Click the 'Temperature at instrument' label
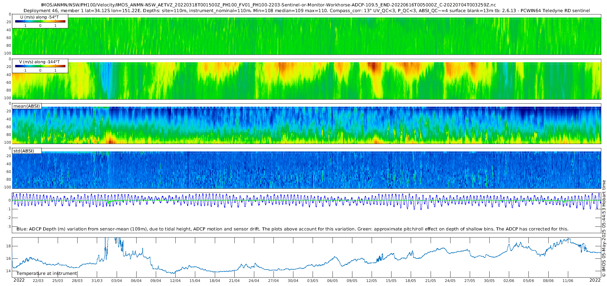 (47, 274)
